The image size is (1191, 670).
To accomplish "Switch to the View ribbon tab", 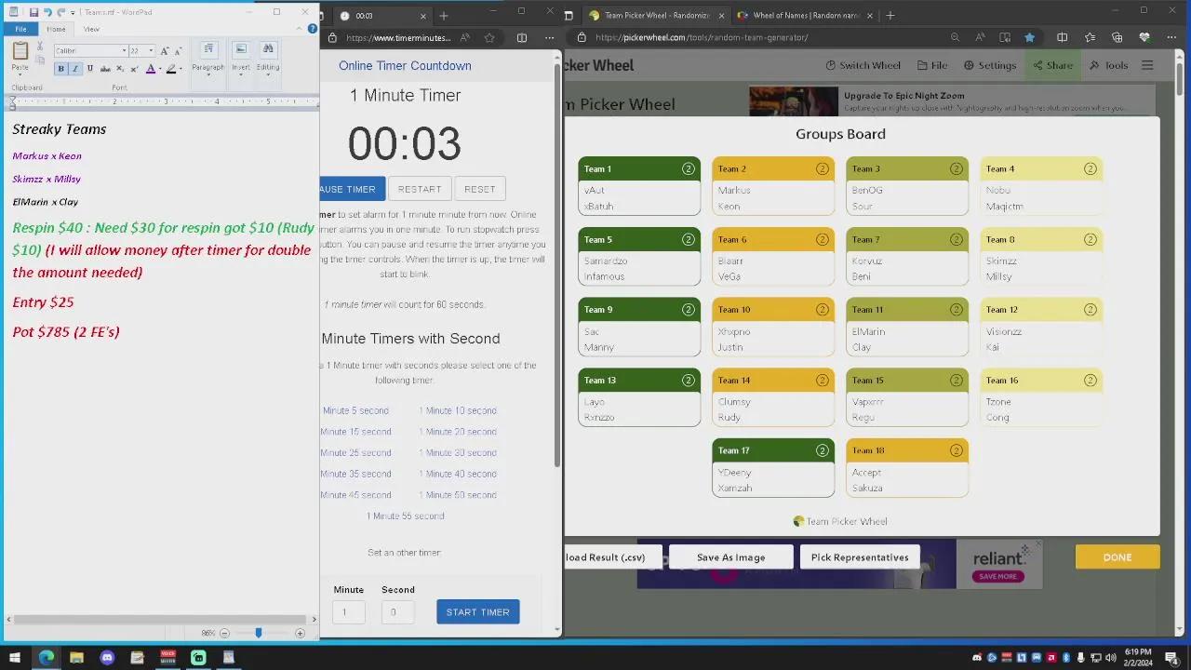I will [x=91, y=29].
